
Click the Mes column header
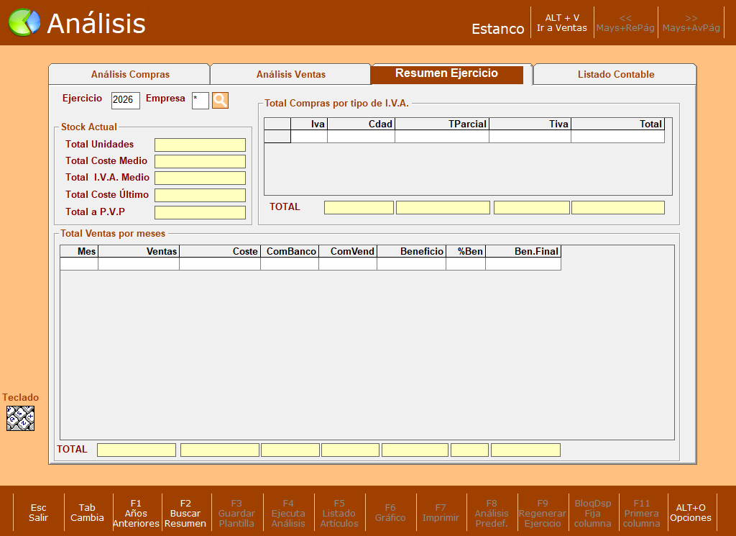79,251
